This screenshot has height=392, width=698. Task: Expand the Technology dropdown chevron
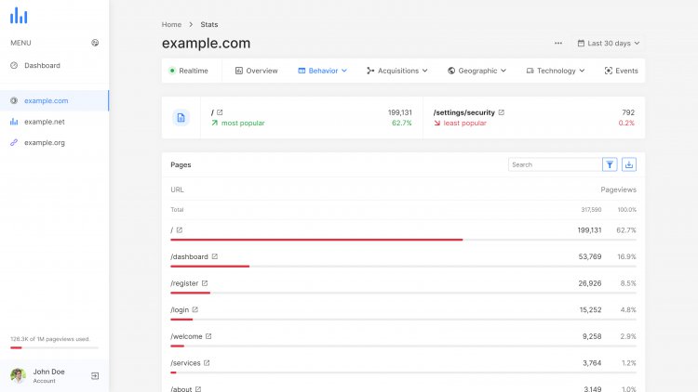(582, 71)
